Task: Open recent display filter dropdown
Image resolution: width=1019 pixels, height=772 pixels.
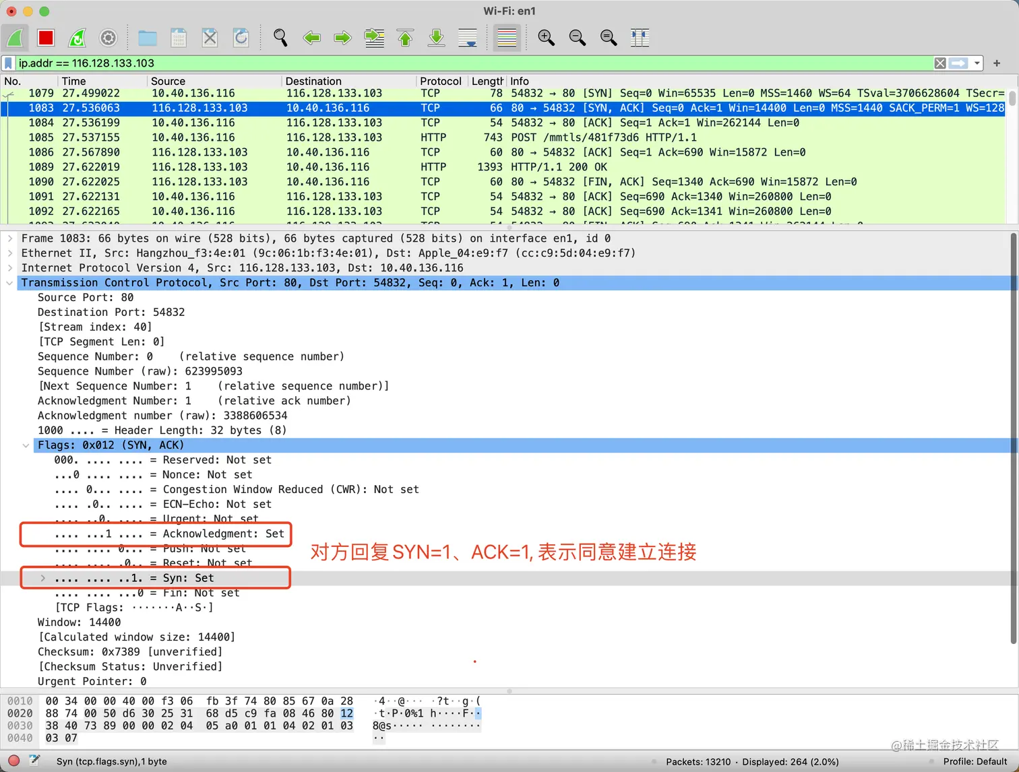Action: coord(977,63)
